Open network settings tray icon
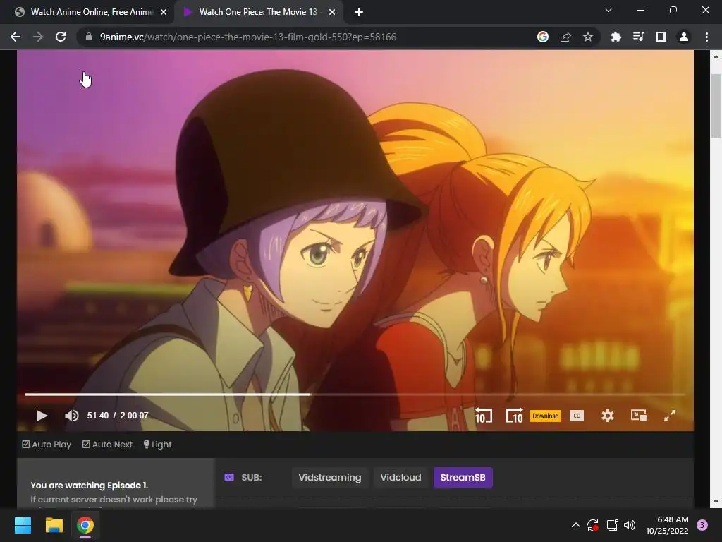722x542 pixels. click(612, 525)
